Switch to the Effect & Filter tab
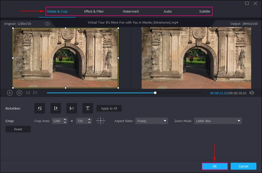The image size is (262, 173). coord(94,11)
